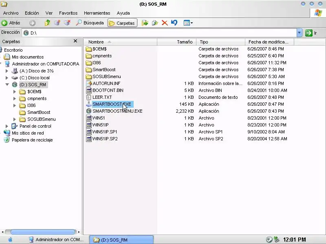The height and width of the screenshot is (244, 326).
Task: Open the Ayuda menu
Action: coord(123,13)
